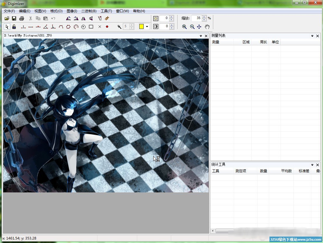Click the contrast value input field

tap(164, 26)
